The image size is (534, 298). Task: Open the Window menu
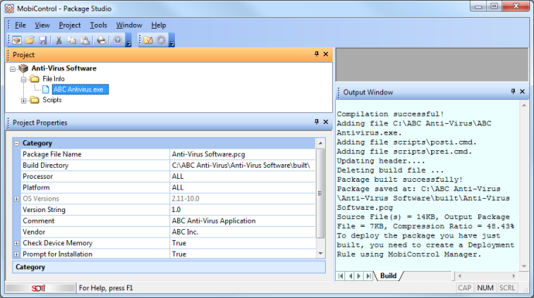(x=129, y=26)
